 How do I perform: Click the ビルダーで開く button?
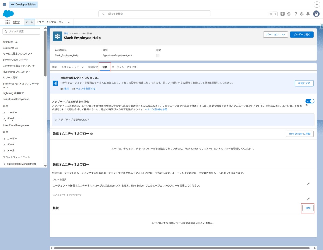click(302, 35)
